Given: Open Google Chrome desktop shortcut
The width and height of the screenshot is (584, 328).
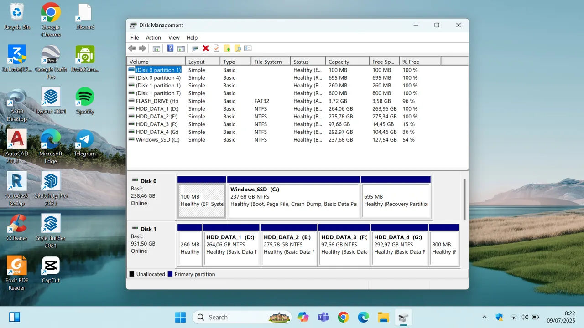Looking at the screenshot, I should (51, 20).
